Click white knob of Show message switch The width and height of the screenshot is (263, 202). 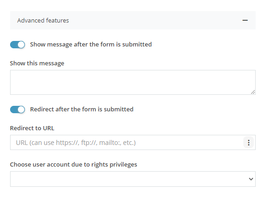tap(21, 45)
